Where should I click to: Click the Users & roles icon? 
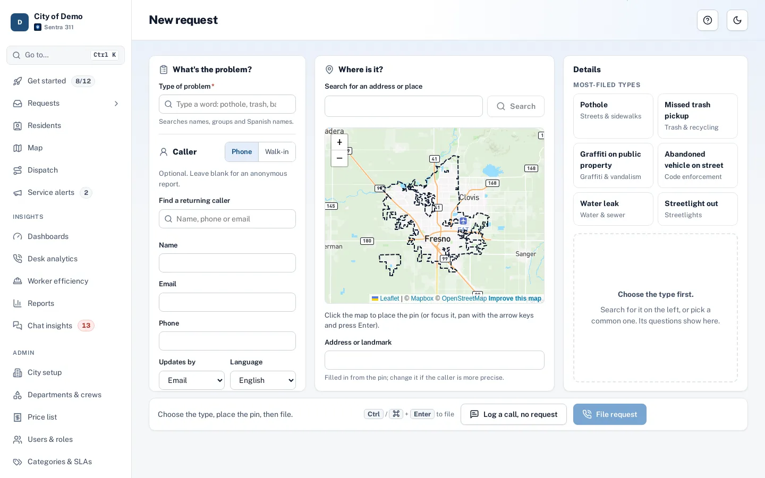[x=18, y=440]
